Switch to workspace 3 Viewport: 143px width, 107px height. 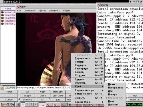pyautogui.click(x=31, y=104)
